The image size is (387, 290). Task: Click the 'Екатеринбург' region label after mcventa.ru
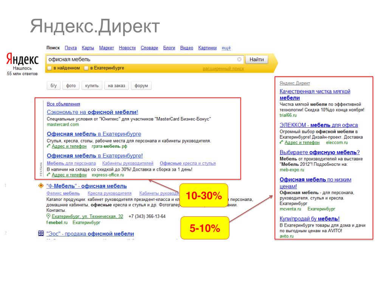321,209
